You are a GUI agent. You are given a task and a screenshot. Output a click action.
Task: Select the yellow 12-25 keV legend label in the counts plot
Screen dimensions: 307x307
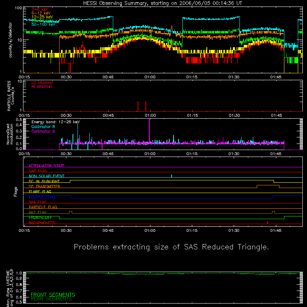(42, 17)
